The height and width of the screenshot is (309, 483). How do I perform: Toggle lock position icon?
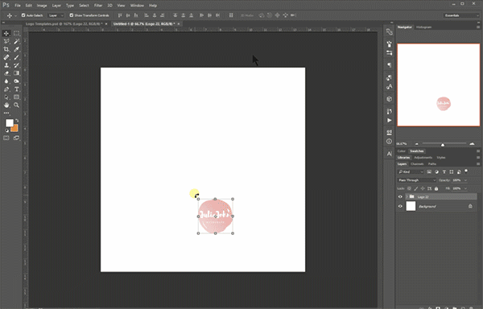click(423, 188)
